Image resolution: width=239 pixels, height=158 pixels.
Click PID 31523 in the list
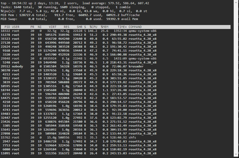click(6, 39)
